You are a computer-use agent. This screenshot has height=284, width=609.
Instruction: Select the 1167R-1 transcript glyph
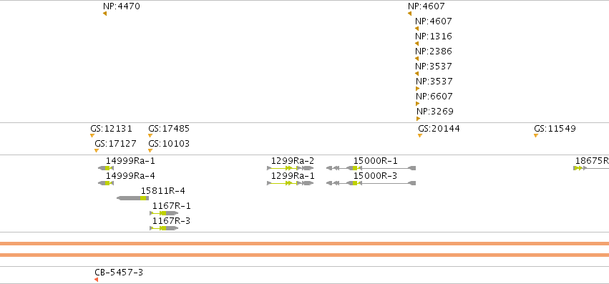click(x=165, y=213)
